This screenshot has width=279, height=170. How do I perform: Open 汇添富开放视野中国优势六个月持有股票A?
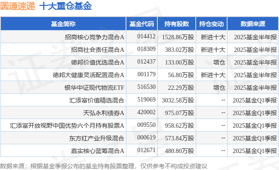(67, 126)
